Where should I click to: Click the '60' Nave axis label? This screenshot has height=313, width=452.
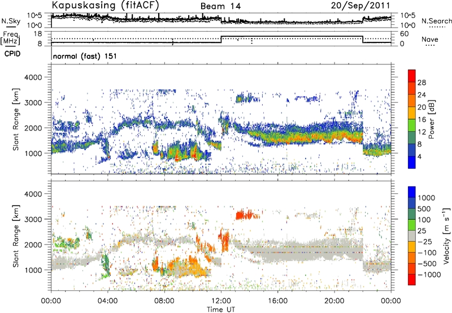[x=404, y=34]
